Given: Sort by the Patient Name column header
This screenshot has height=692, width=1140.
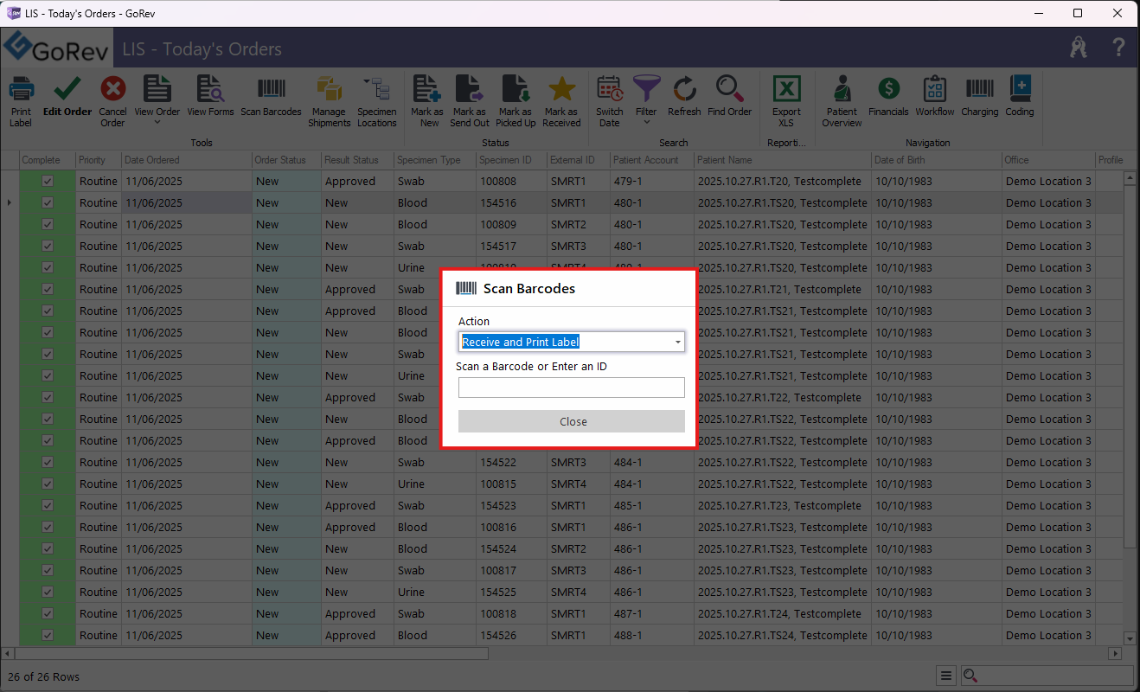Looking at the screenshot, I should (x=725, y=160).
